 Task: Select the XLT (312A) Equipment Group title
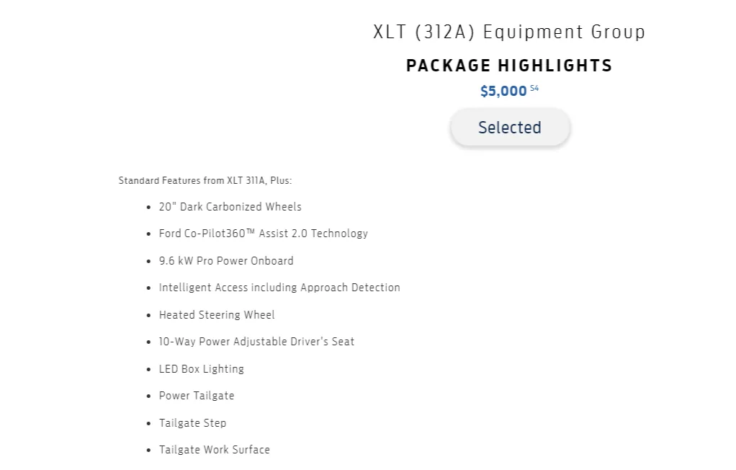[x=509, y=32]
